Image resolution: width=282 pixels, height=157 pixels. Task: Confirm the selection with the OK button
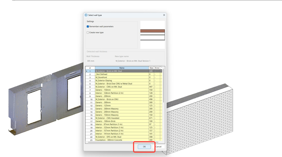(144, 147)
